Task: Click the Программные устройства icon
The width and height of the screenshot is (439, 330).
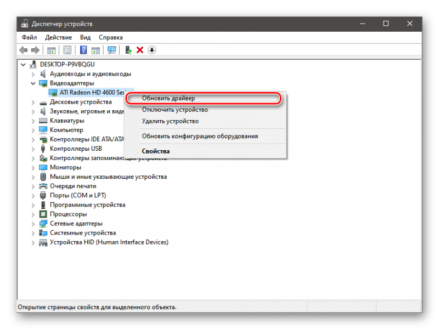Action: 43,205
